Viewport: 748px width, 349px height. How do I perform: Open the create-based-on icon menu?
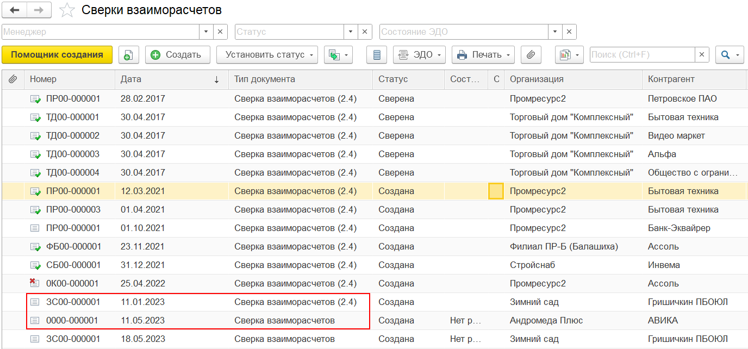[338, 54]
